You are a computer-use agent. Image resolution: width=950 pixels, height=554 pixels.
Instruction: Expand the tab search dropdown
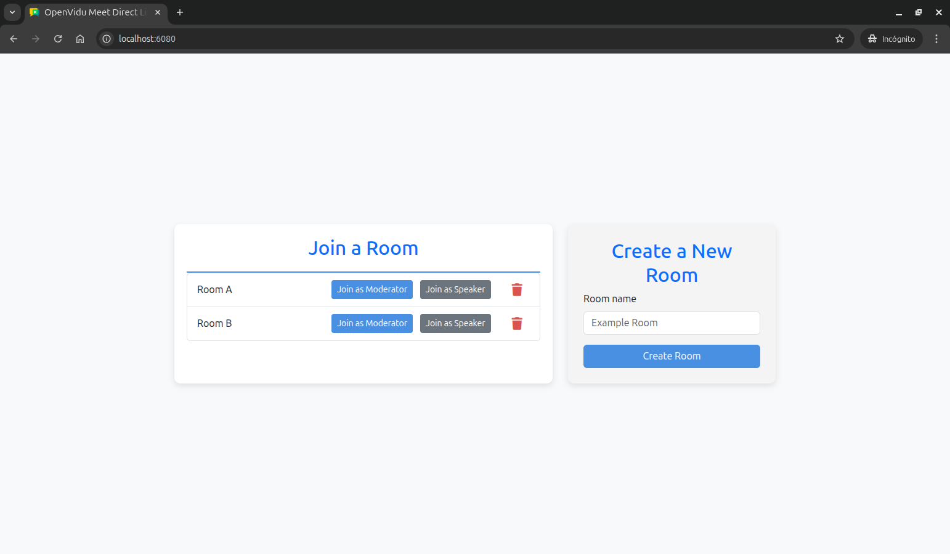point(12,12)
